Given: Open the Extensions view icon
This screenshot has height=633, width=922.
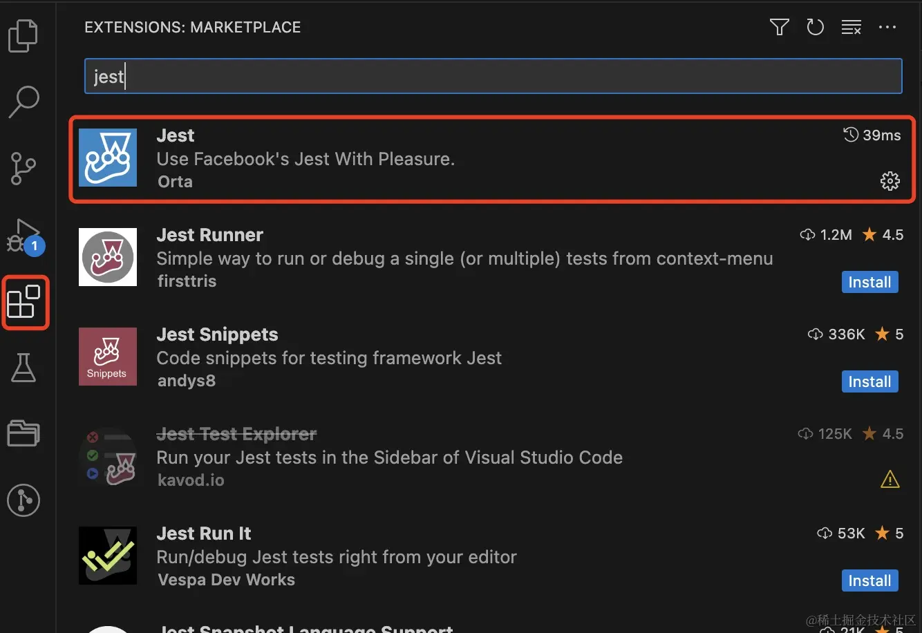Looking at the screenshot, I should click(x=23, y=302).
